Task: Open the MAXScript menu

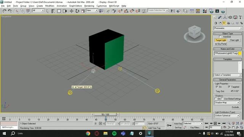Action: coord(114,6)
